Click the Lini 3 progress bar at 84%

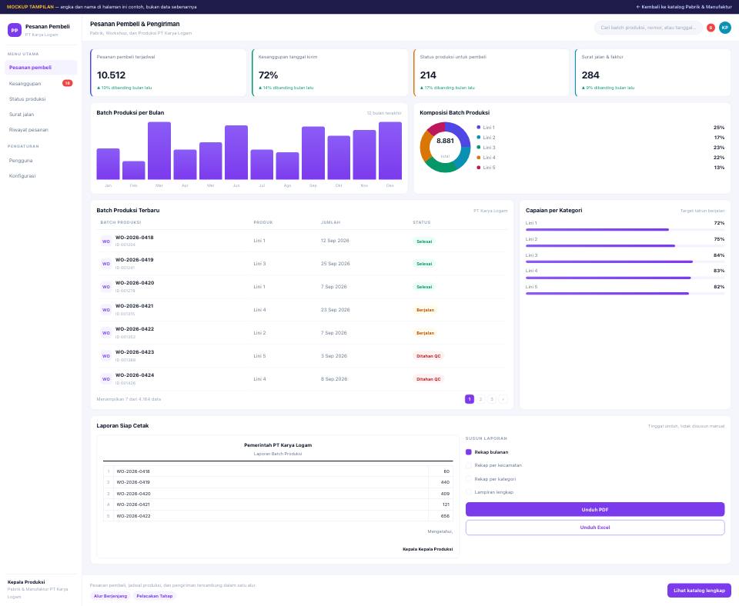(x=625, y=261)
